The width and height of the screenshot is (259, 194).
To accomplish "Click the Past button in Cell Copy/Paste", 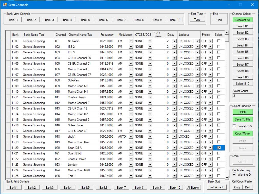I will pyautogui.click(x=248, y=187).
